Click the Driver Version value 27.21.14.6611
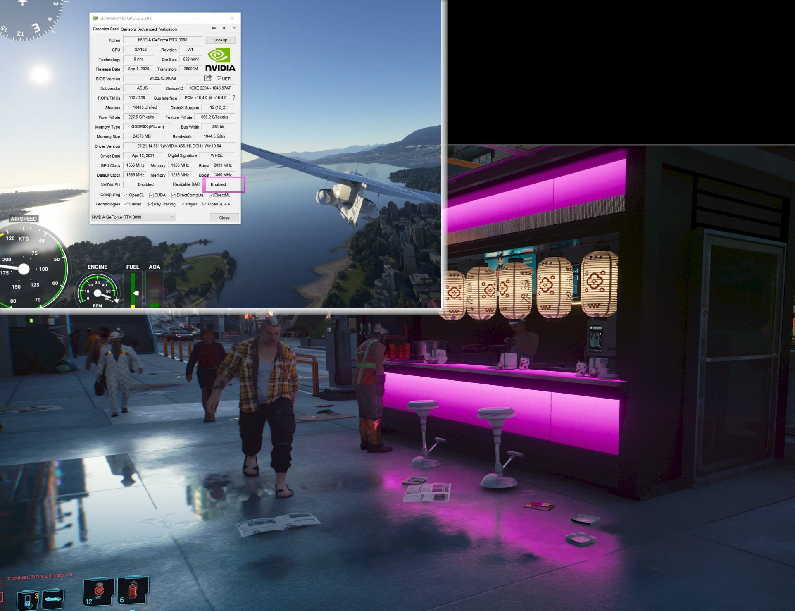Image resolution: width=795 pixels, height=611 pixels. (179, 146)
